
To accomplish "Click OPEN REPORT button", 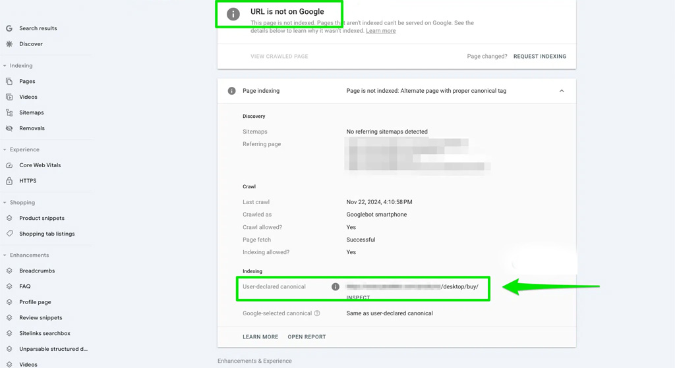I will tap(307, 337).
